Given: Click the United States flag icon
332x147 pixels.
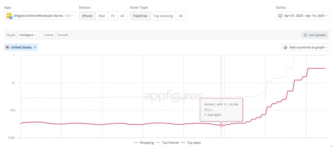Looking at the screenshot, I should tap(8, 47).
